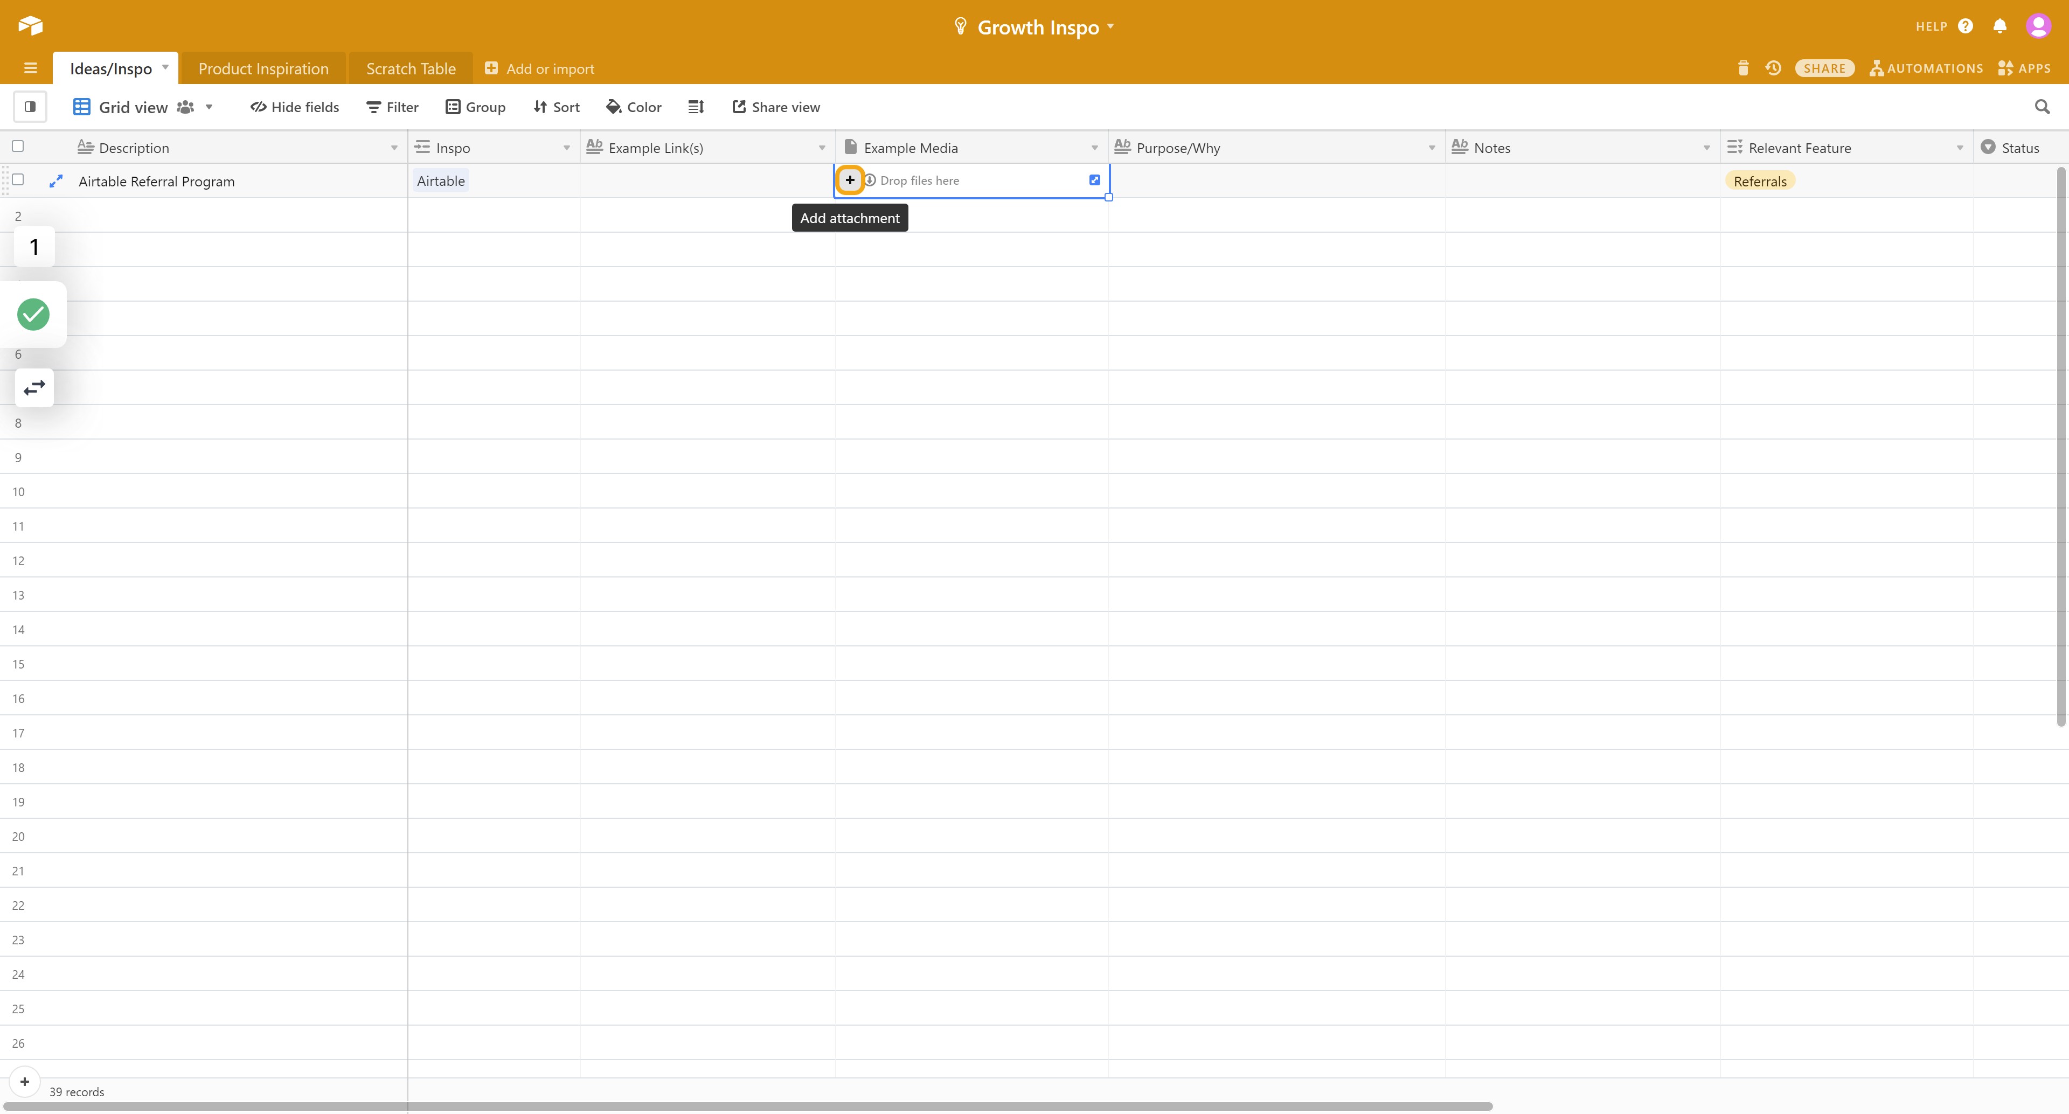Open Inspo column dropdown arrow
Image resolution: width=2069 pixels, height=1114 pixels.
pyautogui.click(x=567, y=148)
